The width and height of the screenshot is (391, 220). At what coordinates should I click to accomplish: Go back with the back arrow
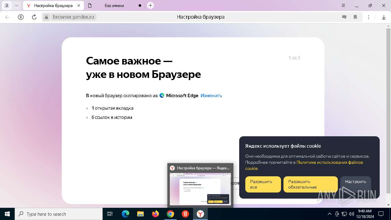7,17
